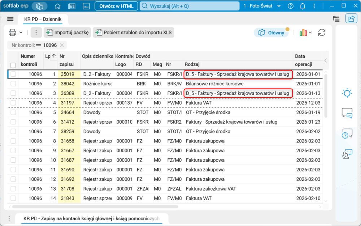361x226 pixels.
Task: Open the chat messages sidebar icon
Action: click(347, 113)
